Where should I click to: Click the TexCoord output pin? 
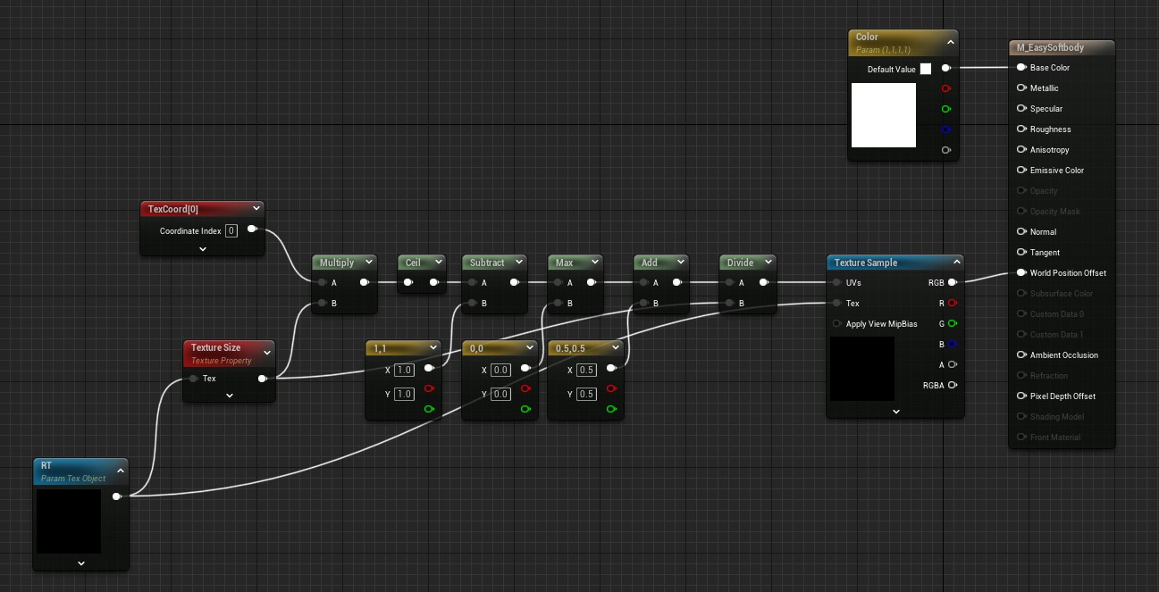[252, 229]
